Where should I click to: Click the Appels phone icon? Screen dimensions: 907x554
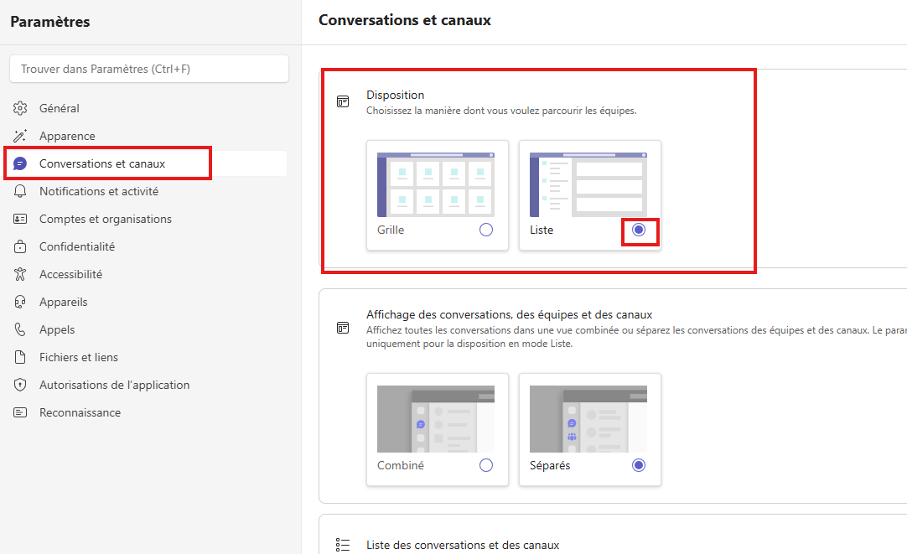21,329
